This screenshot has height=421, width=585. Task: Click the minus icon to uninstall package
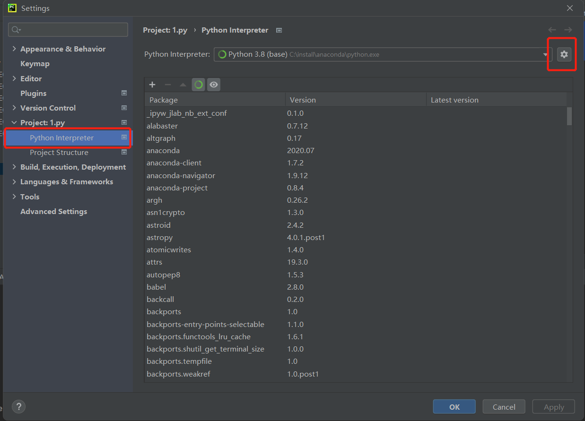[x=167, y=85]
